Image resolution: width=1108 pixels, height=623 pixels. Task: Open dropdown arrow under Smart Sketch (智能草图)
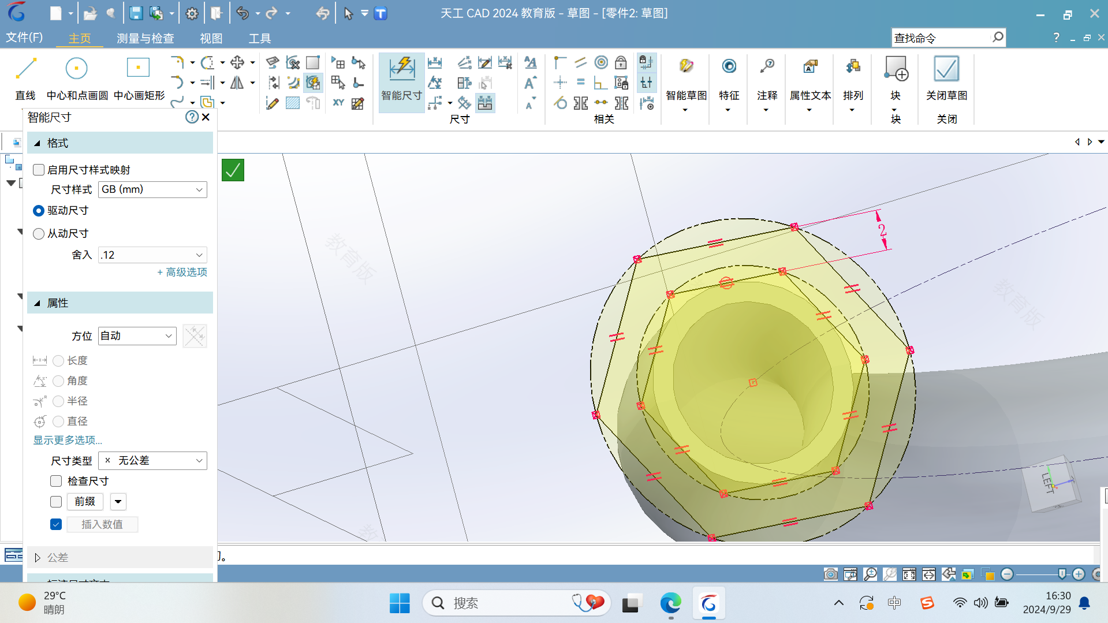[685, 110]
